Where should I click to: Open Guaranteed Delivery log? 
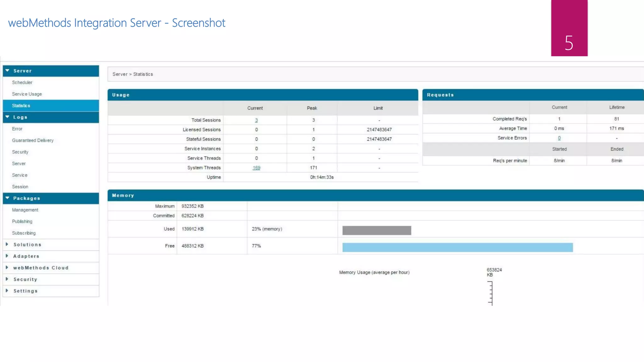[33, 140]
